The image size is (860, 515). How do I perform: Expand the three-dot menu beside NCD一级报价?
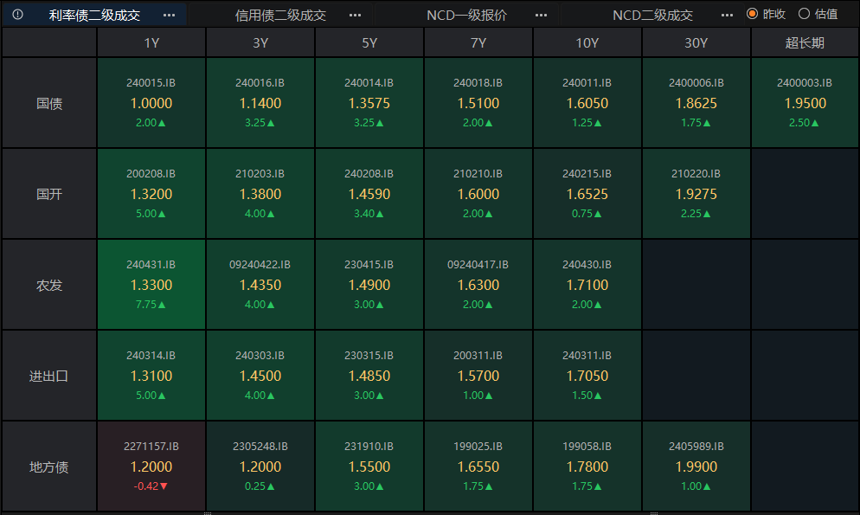click(x=541, y=16)
